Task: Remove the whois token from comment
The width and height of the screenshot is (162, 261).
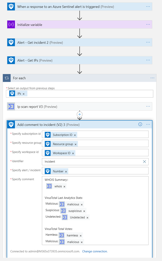Action: pos(64,187)
